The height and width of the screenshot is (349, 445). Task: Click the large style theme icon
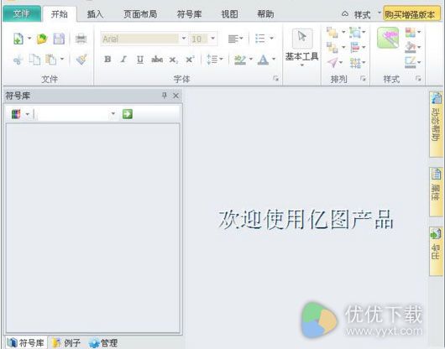[388, 38]
